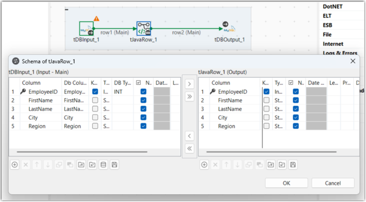Select the tDBOutput_1 component icon

coord(229,27)
